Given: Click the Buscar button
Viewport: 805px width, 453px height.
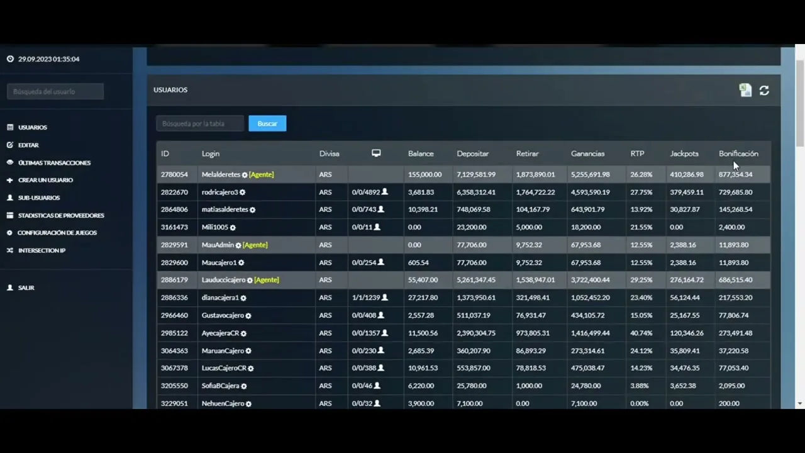Looking at the screenshot, I should pos(267,123).
